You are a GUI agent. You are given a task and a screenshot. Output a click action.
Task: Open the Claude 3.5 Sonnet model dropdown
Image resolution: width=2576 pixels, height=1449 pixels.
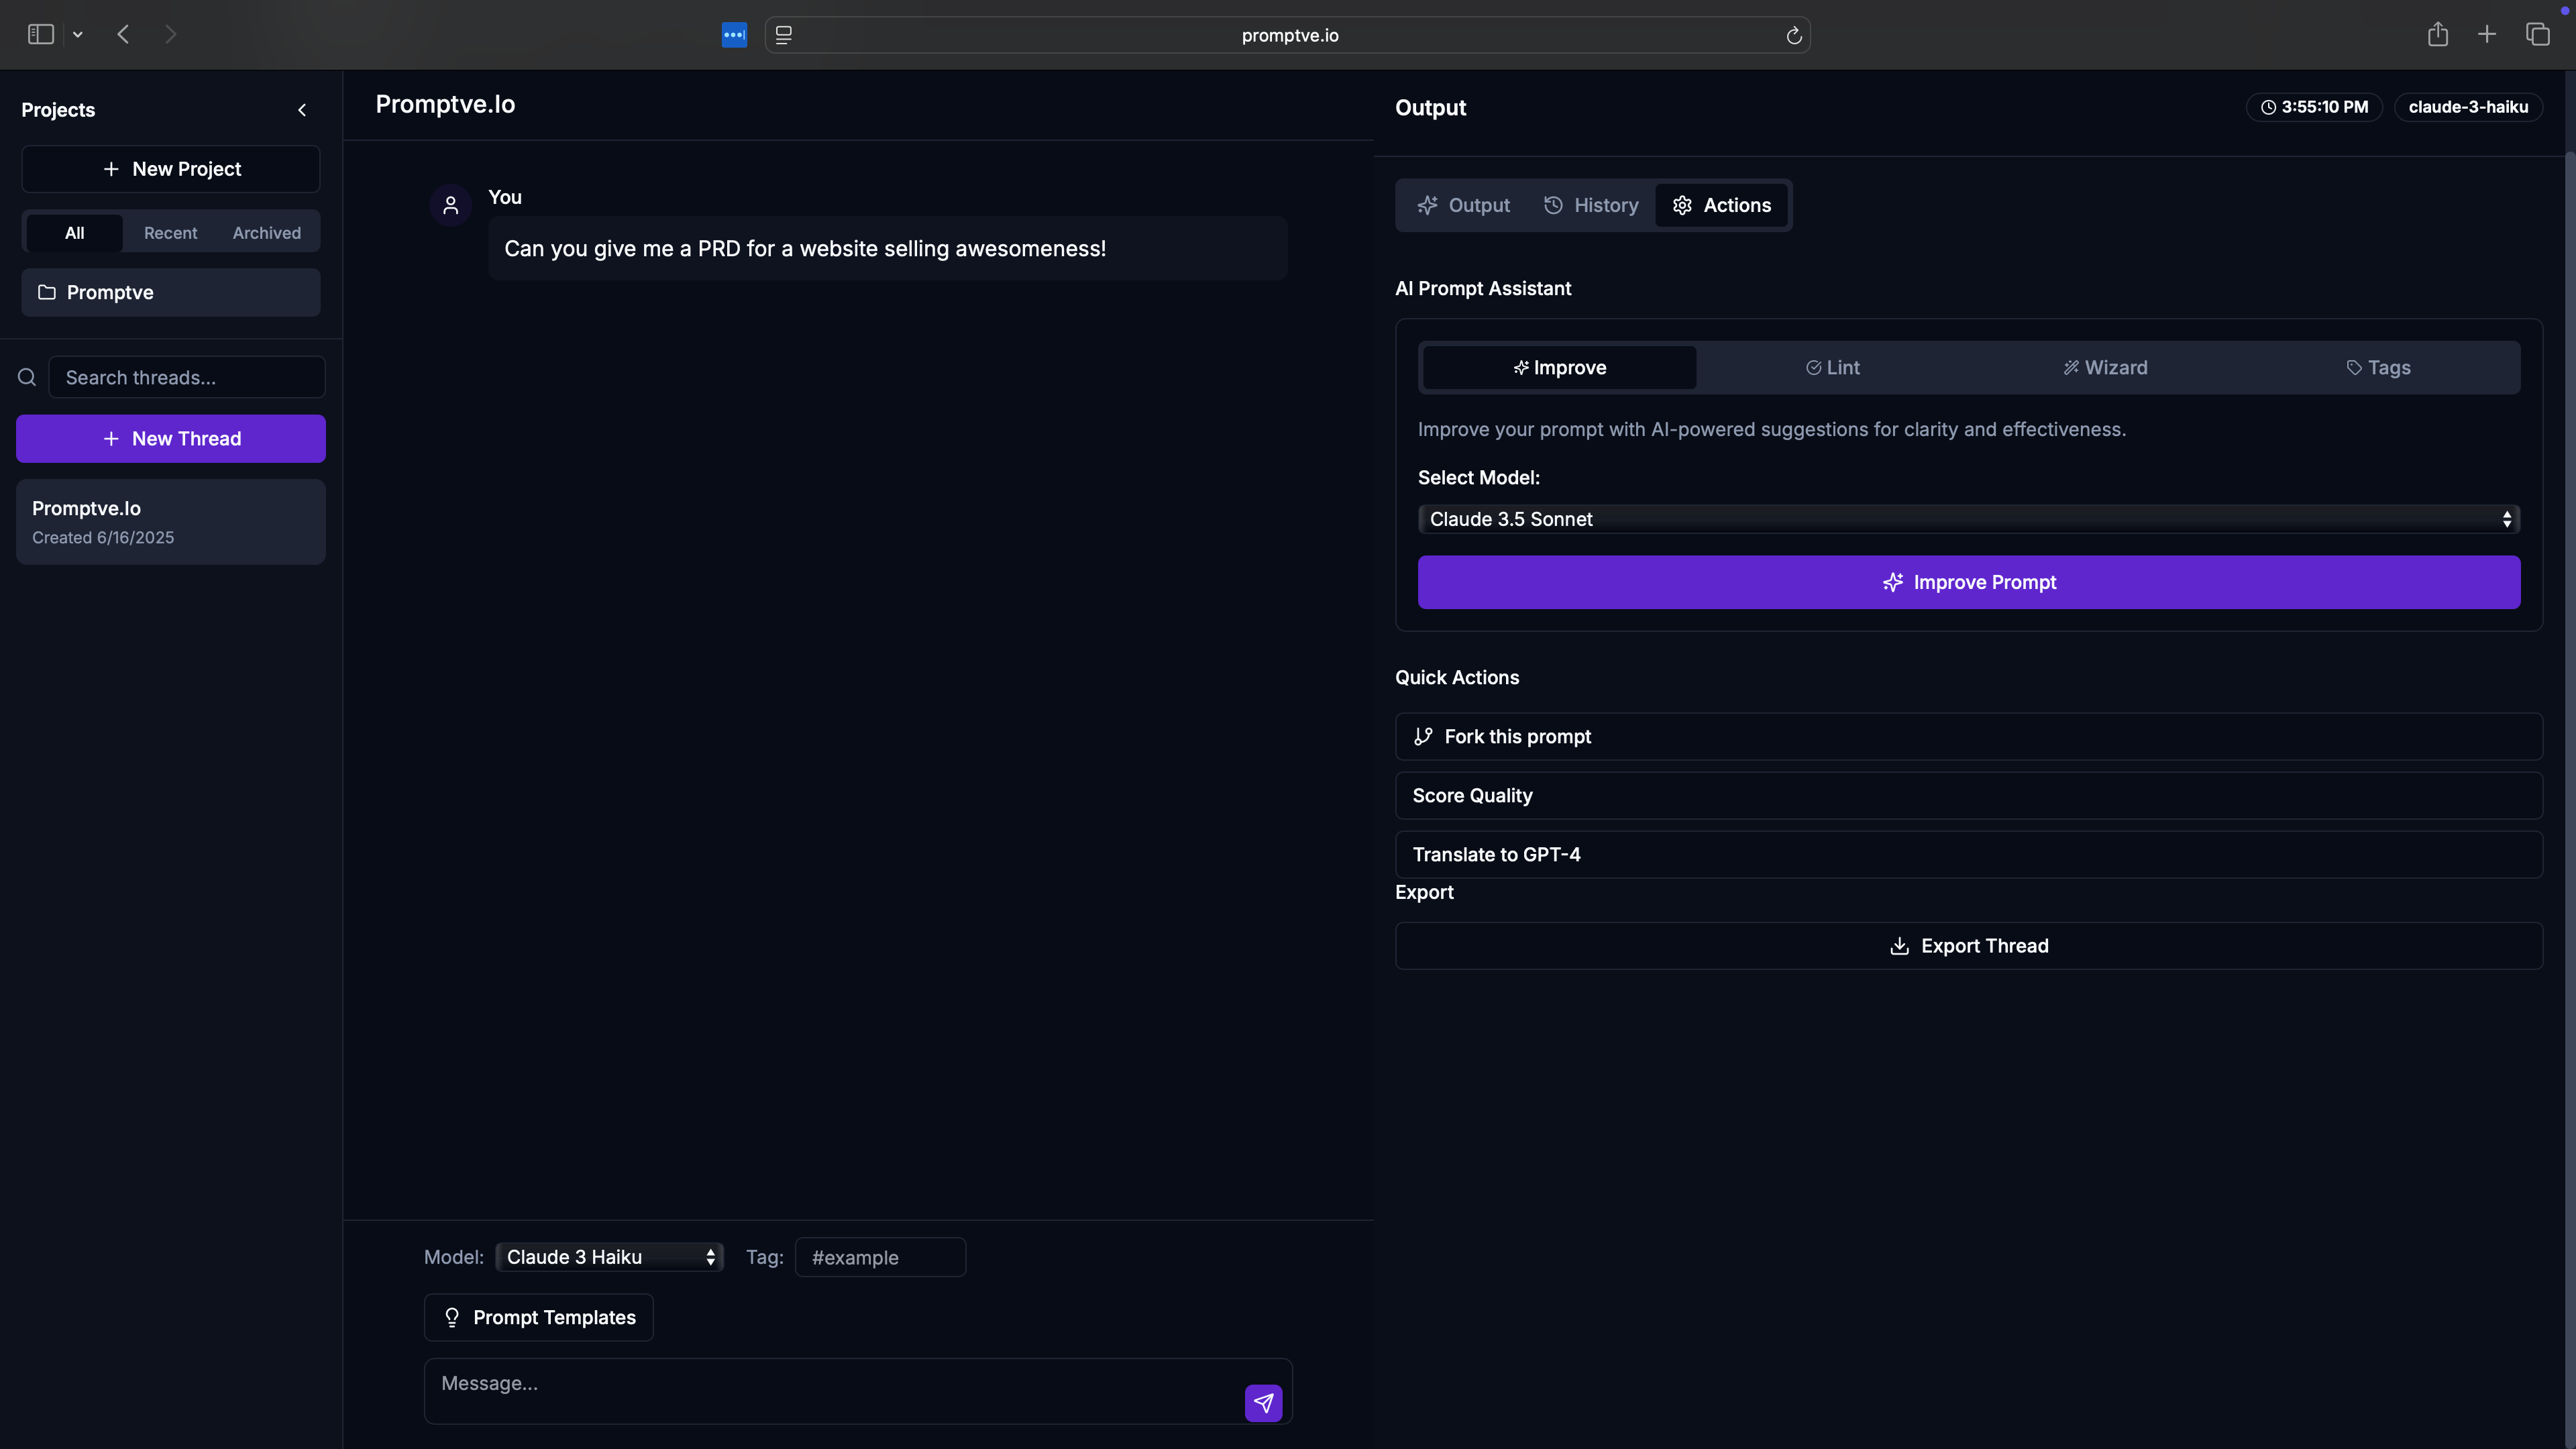click(1968, 519)
